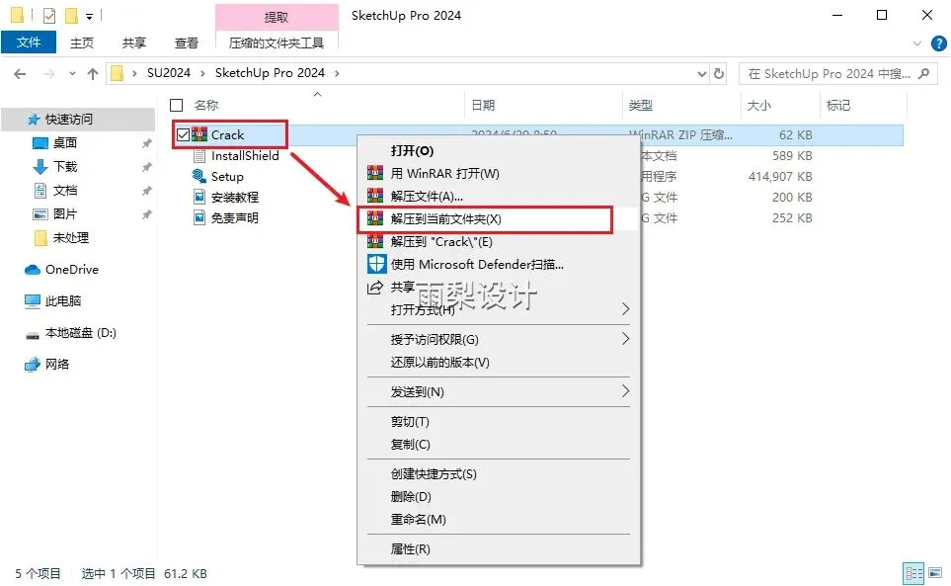Open 本地磁盘 (D:) in navigation pane

81,332
